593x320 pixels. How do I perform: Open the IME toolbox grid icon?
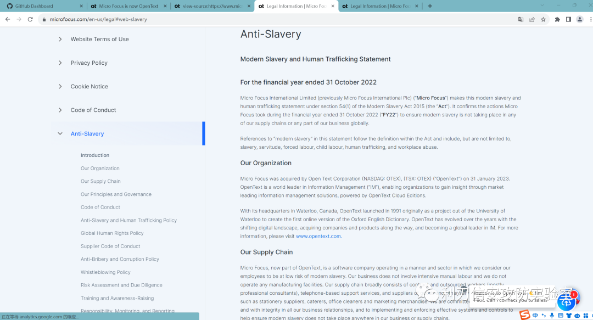(x=586, y=316)
